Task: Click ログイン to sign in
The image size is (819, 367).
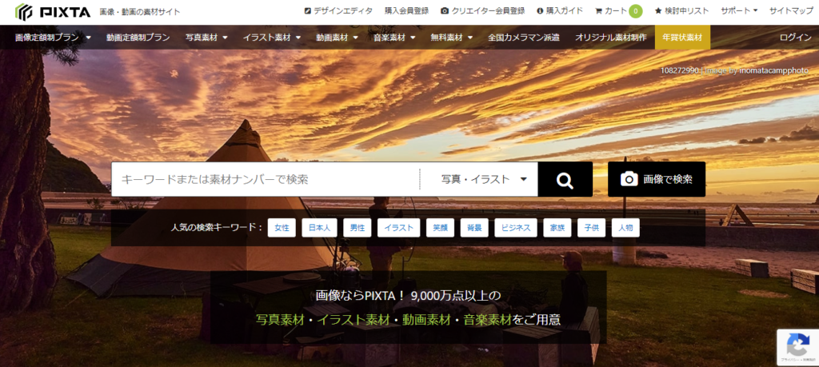Action: click(x=796, y=38)
